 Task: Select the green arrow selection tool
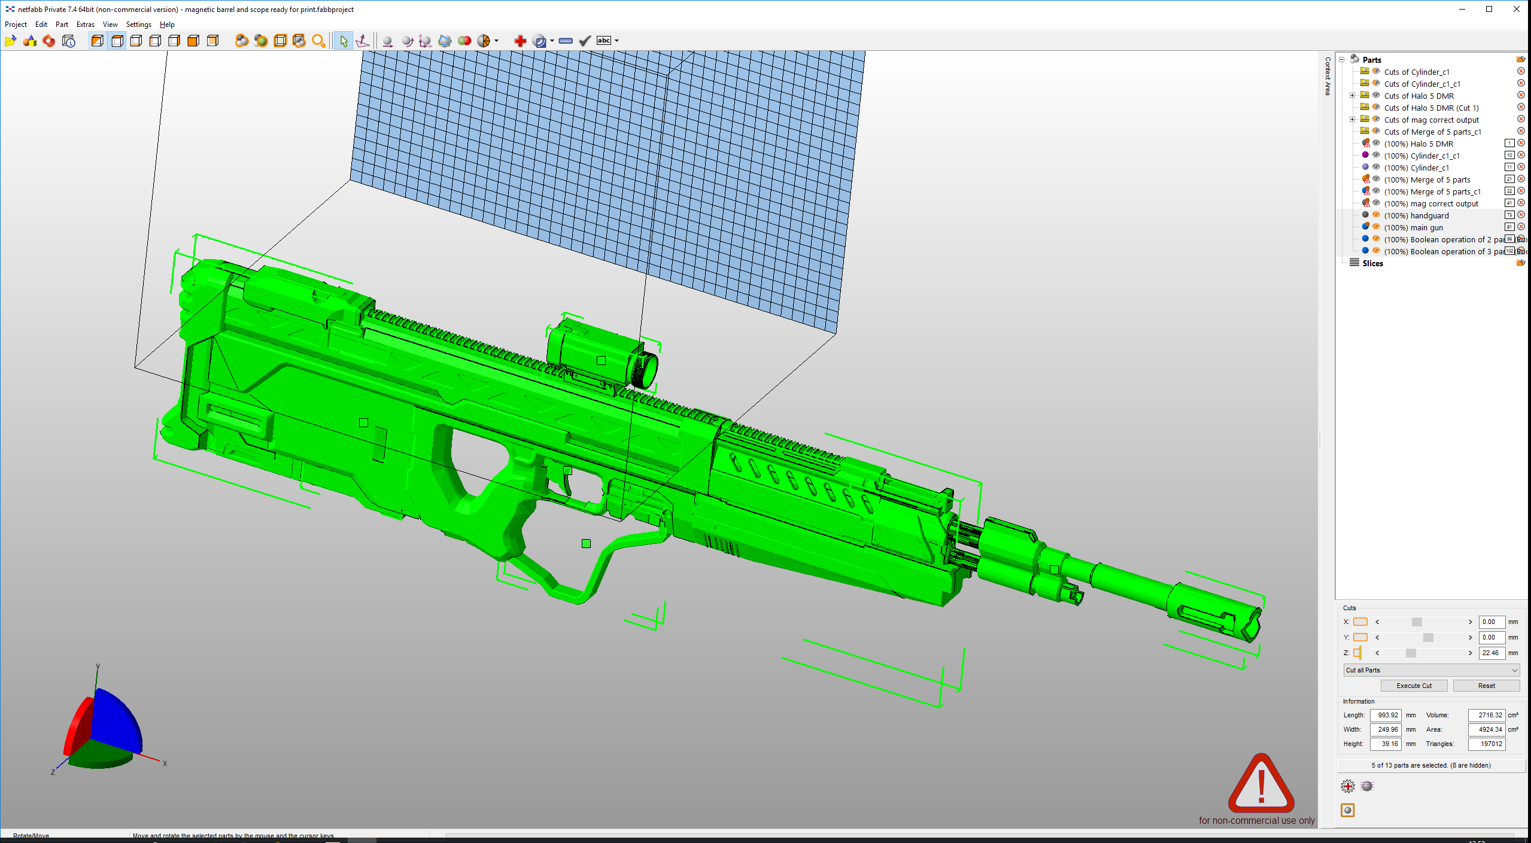(343, 41)
